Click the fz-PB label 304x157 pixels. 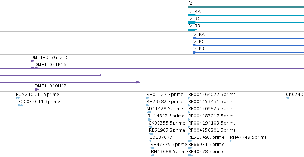coord(198,49)
